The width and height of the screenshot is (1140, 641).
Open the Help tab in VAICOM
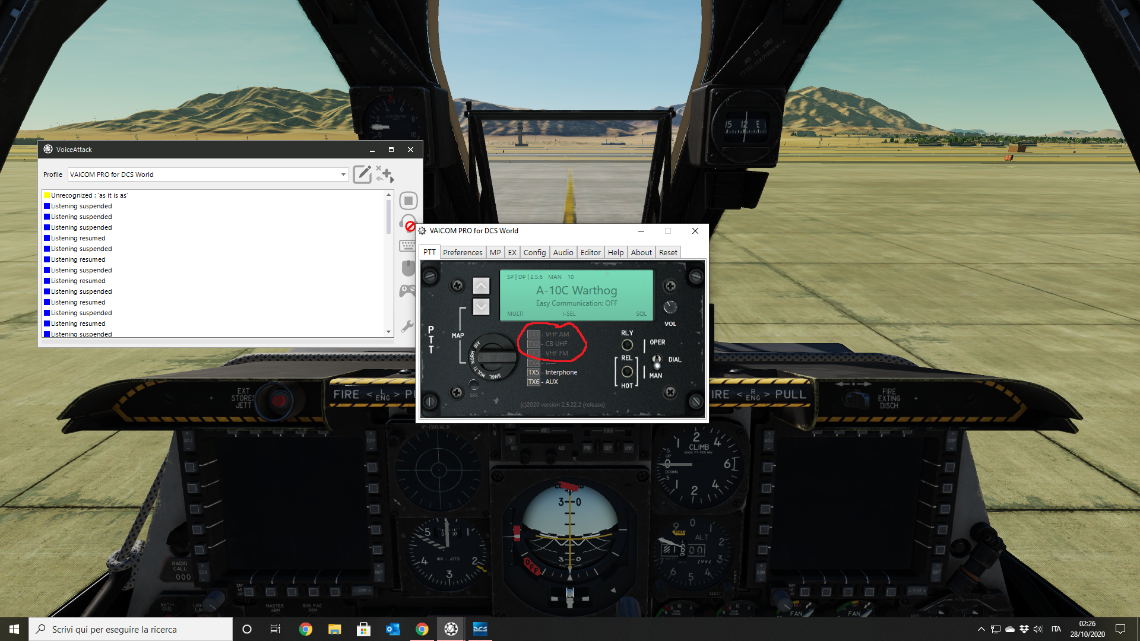[616, 252]
